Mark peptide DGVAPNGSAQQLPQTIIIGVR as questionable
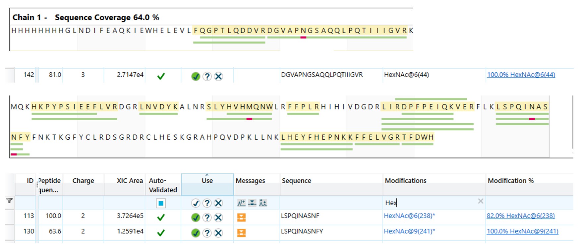 pos(207,77)
